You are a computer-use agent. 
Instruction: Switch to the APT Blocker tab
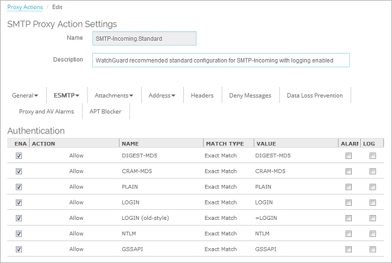[106, 111]
